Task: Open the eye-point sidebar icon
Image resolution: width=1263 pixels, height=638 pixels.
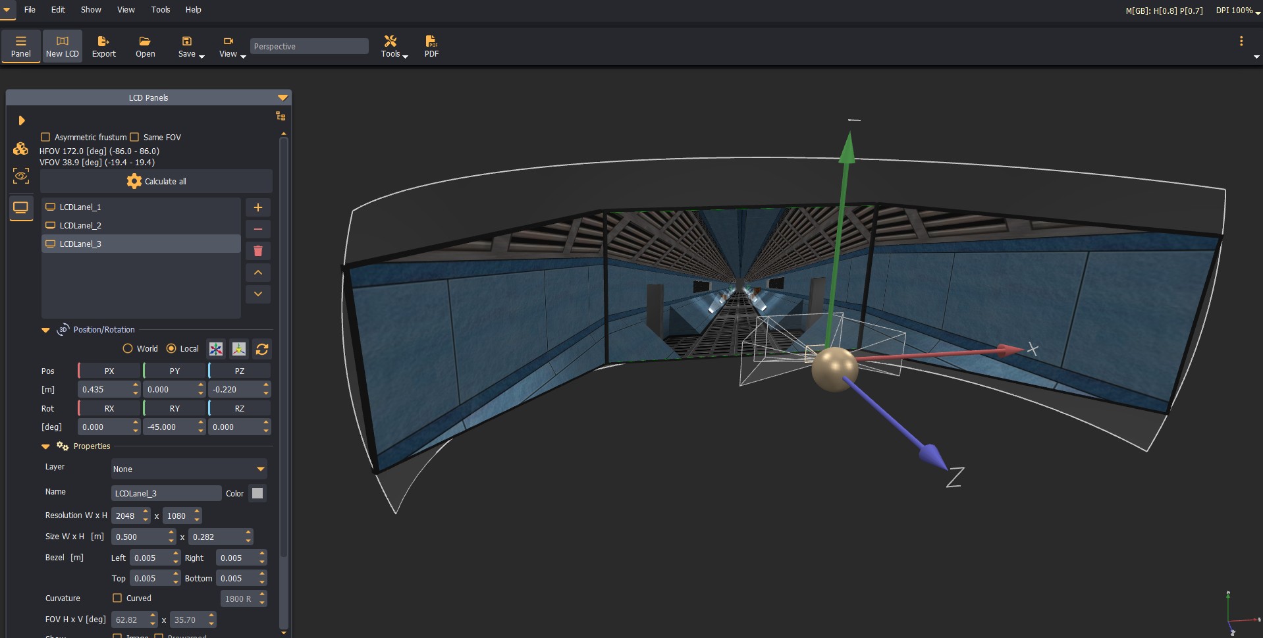Action: [x=21, y=176]
